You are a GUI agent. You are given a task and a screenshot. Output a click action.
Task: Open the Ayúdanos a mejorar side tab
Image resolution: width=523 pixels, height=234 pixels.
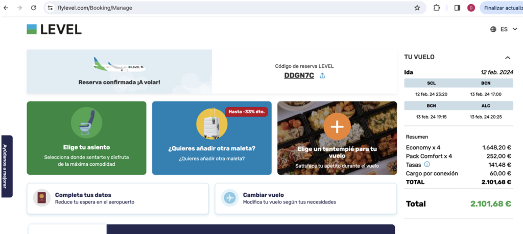[x=7, y=166]
